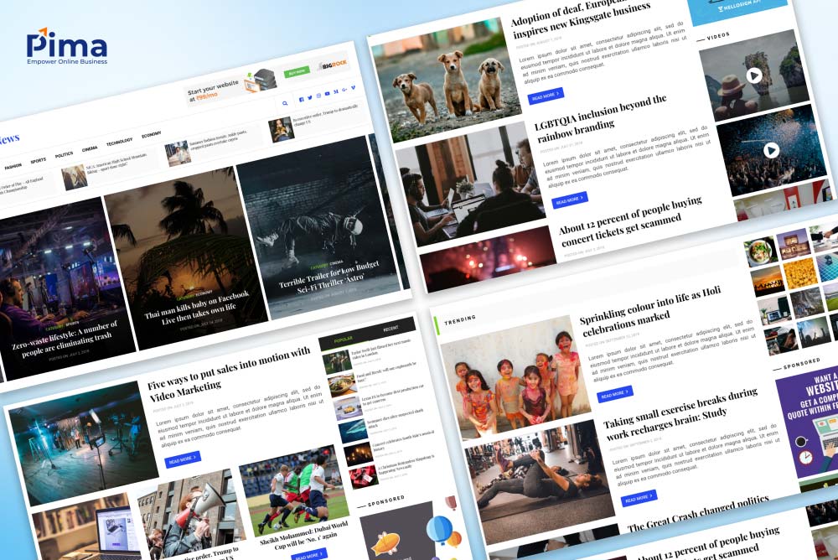This screenshot has height=560, width=838.
Task: Click Read More under Video Marketing article
Action: pyautogui.click(x=183, y=459)
